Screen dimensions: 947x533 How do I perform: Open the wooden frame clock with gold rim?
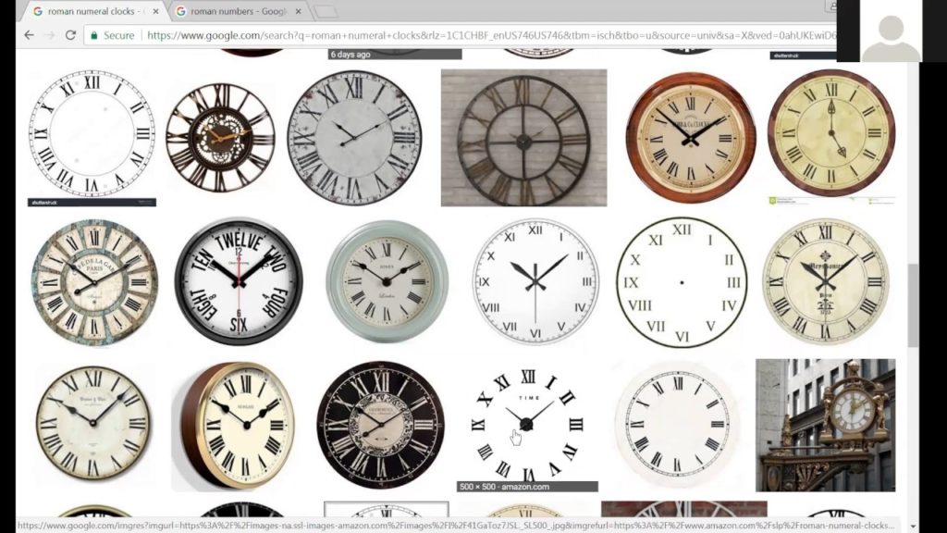[690, 138]
